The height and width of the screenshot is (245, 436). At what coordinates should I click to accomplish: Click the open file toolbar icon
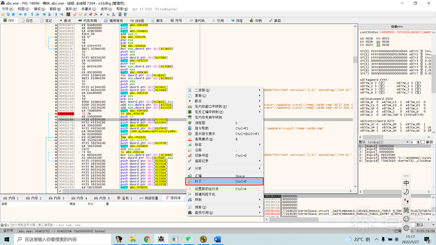(3, 14)
